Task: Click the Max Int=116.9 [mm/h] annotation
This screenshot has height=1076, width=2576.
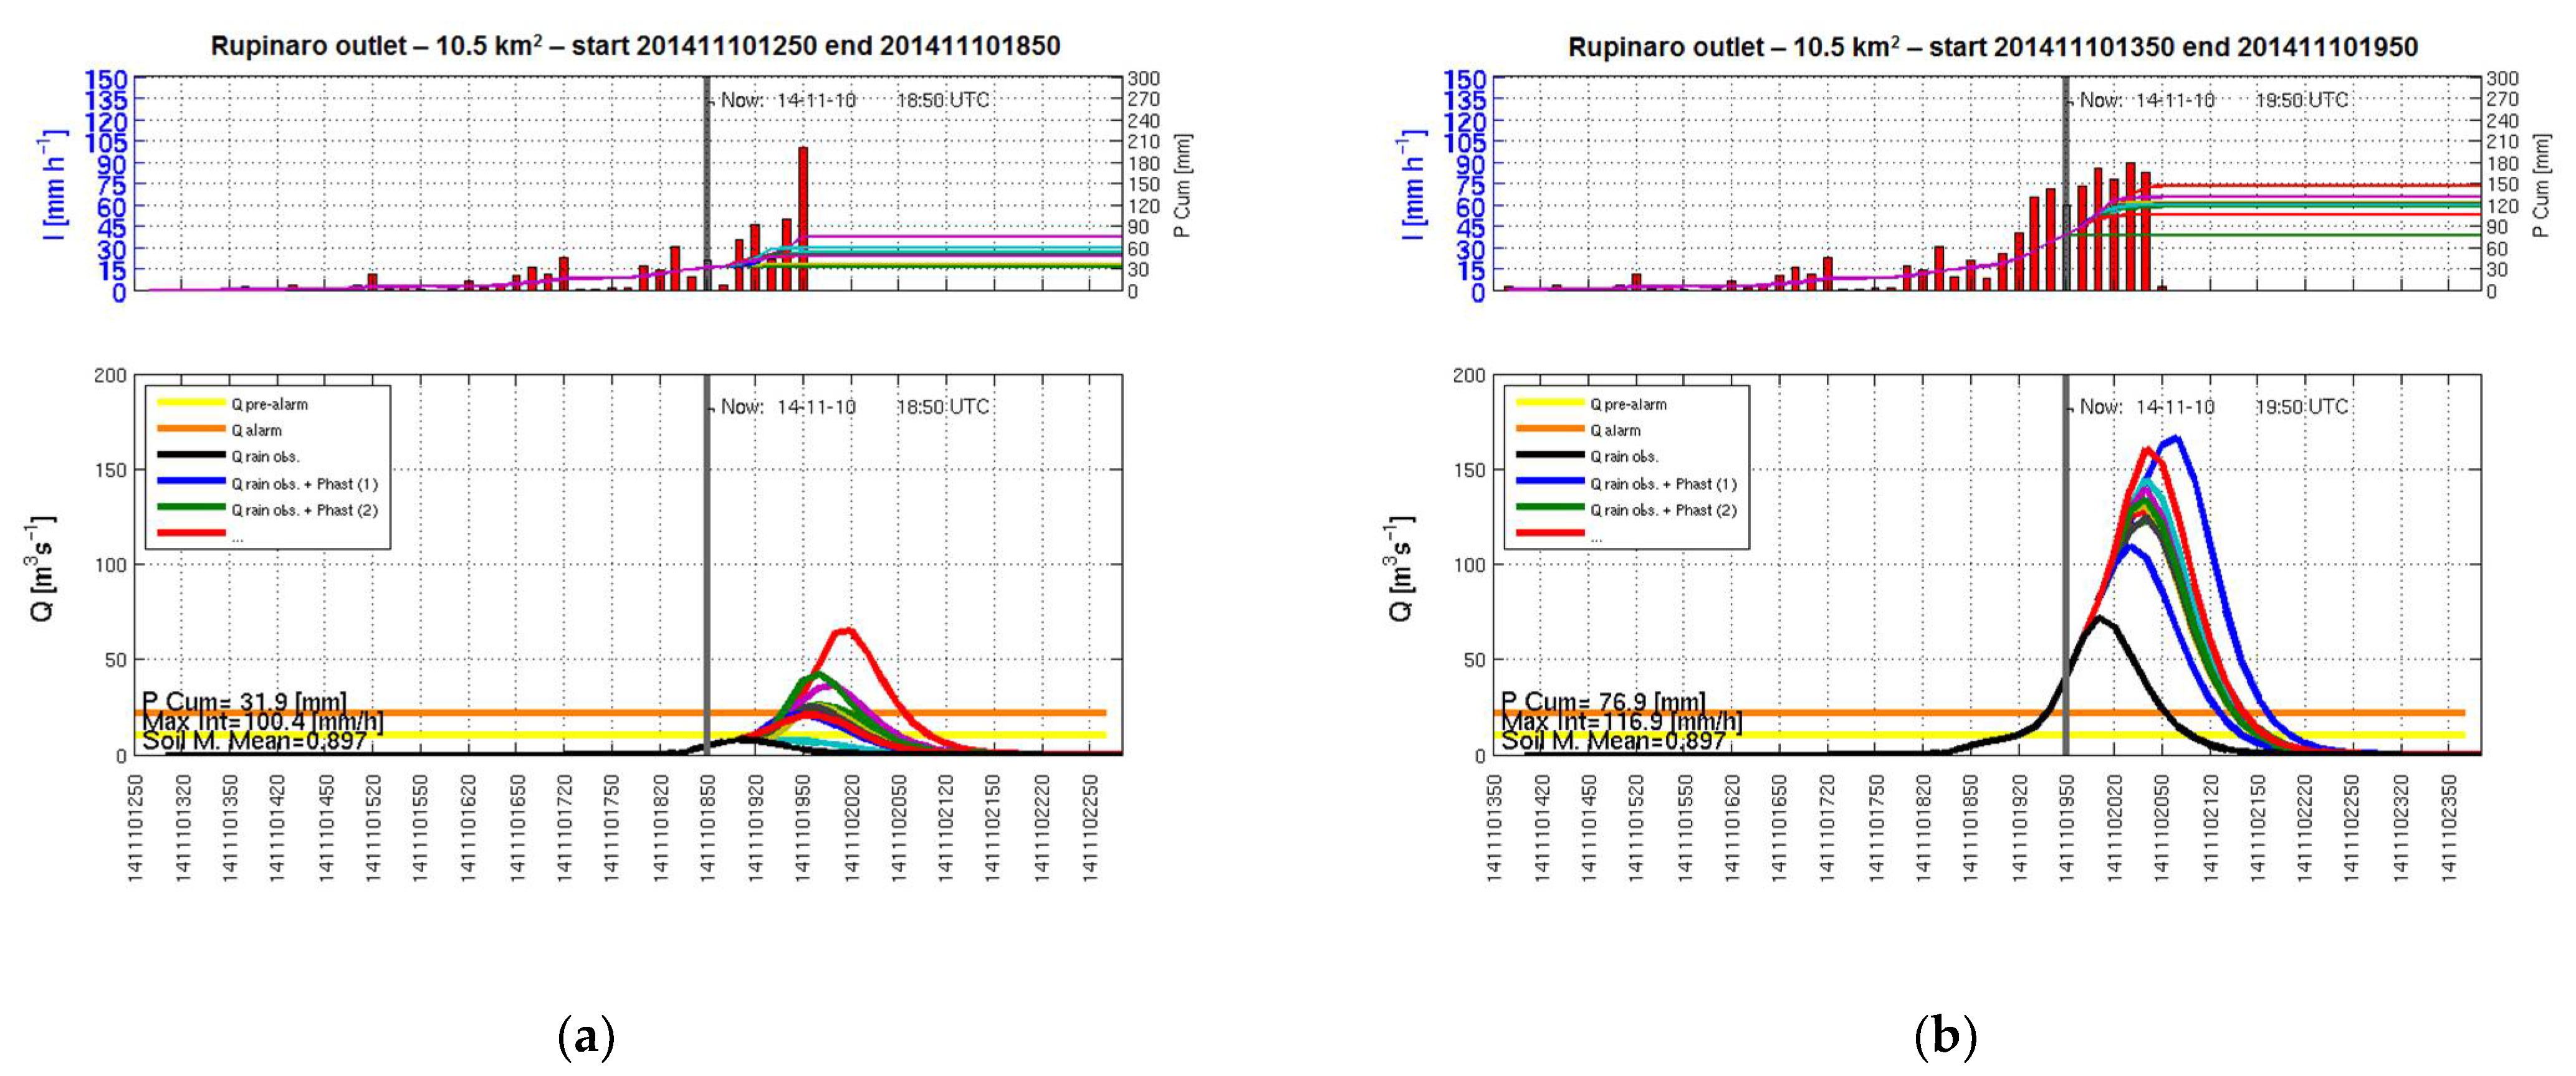Action: pyautogui.click(x=1622, y=721)
